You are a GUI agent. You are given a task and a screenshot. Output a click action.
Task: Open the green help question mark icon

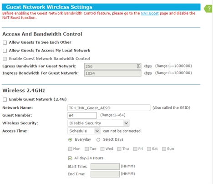pyautogui.click(x=208, y=9)
